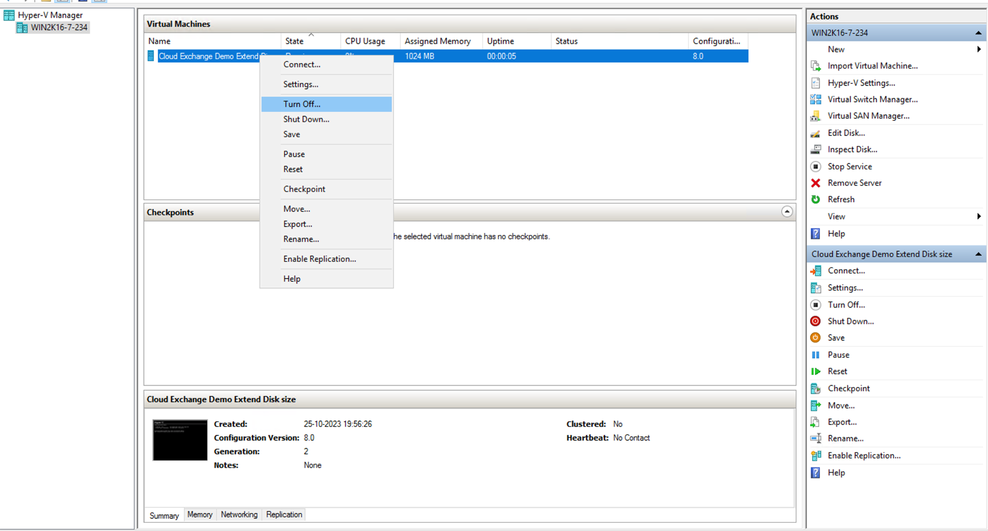Switch to the Summary tab
Image resolution: width=988 pixels, height=531 pixels.
pyautogui.click(x=164, y=516)
